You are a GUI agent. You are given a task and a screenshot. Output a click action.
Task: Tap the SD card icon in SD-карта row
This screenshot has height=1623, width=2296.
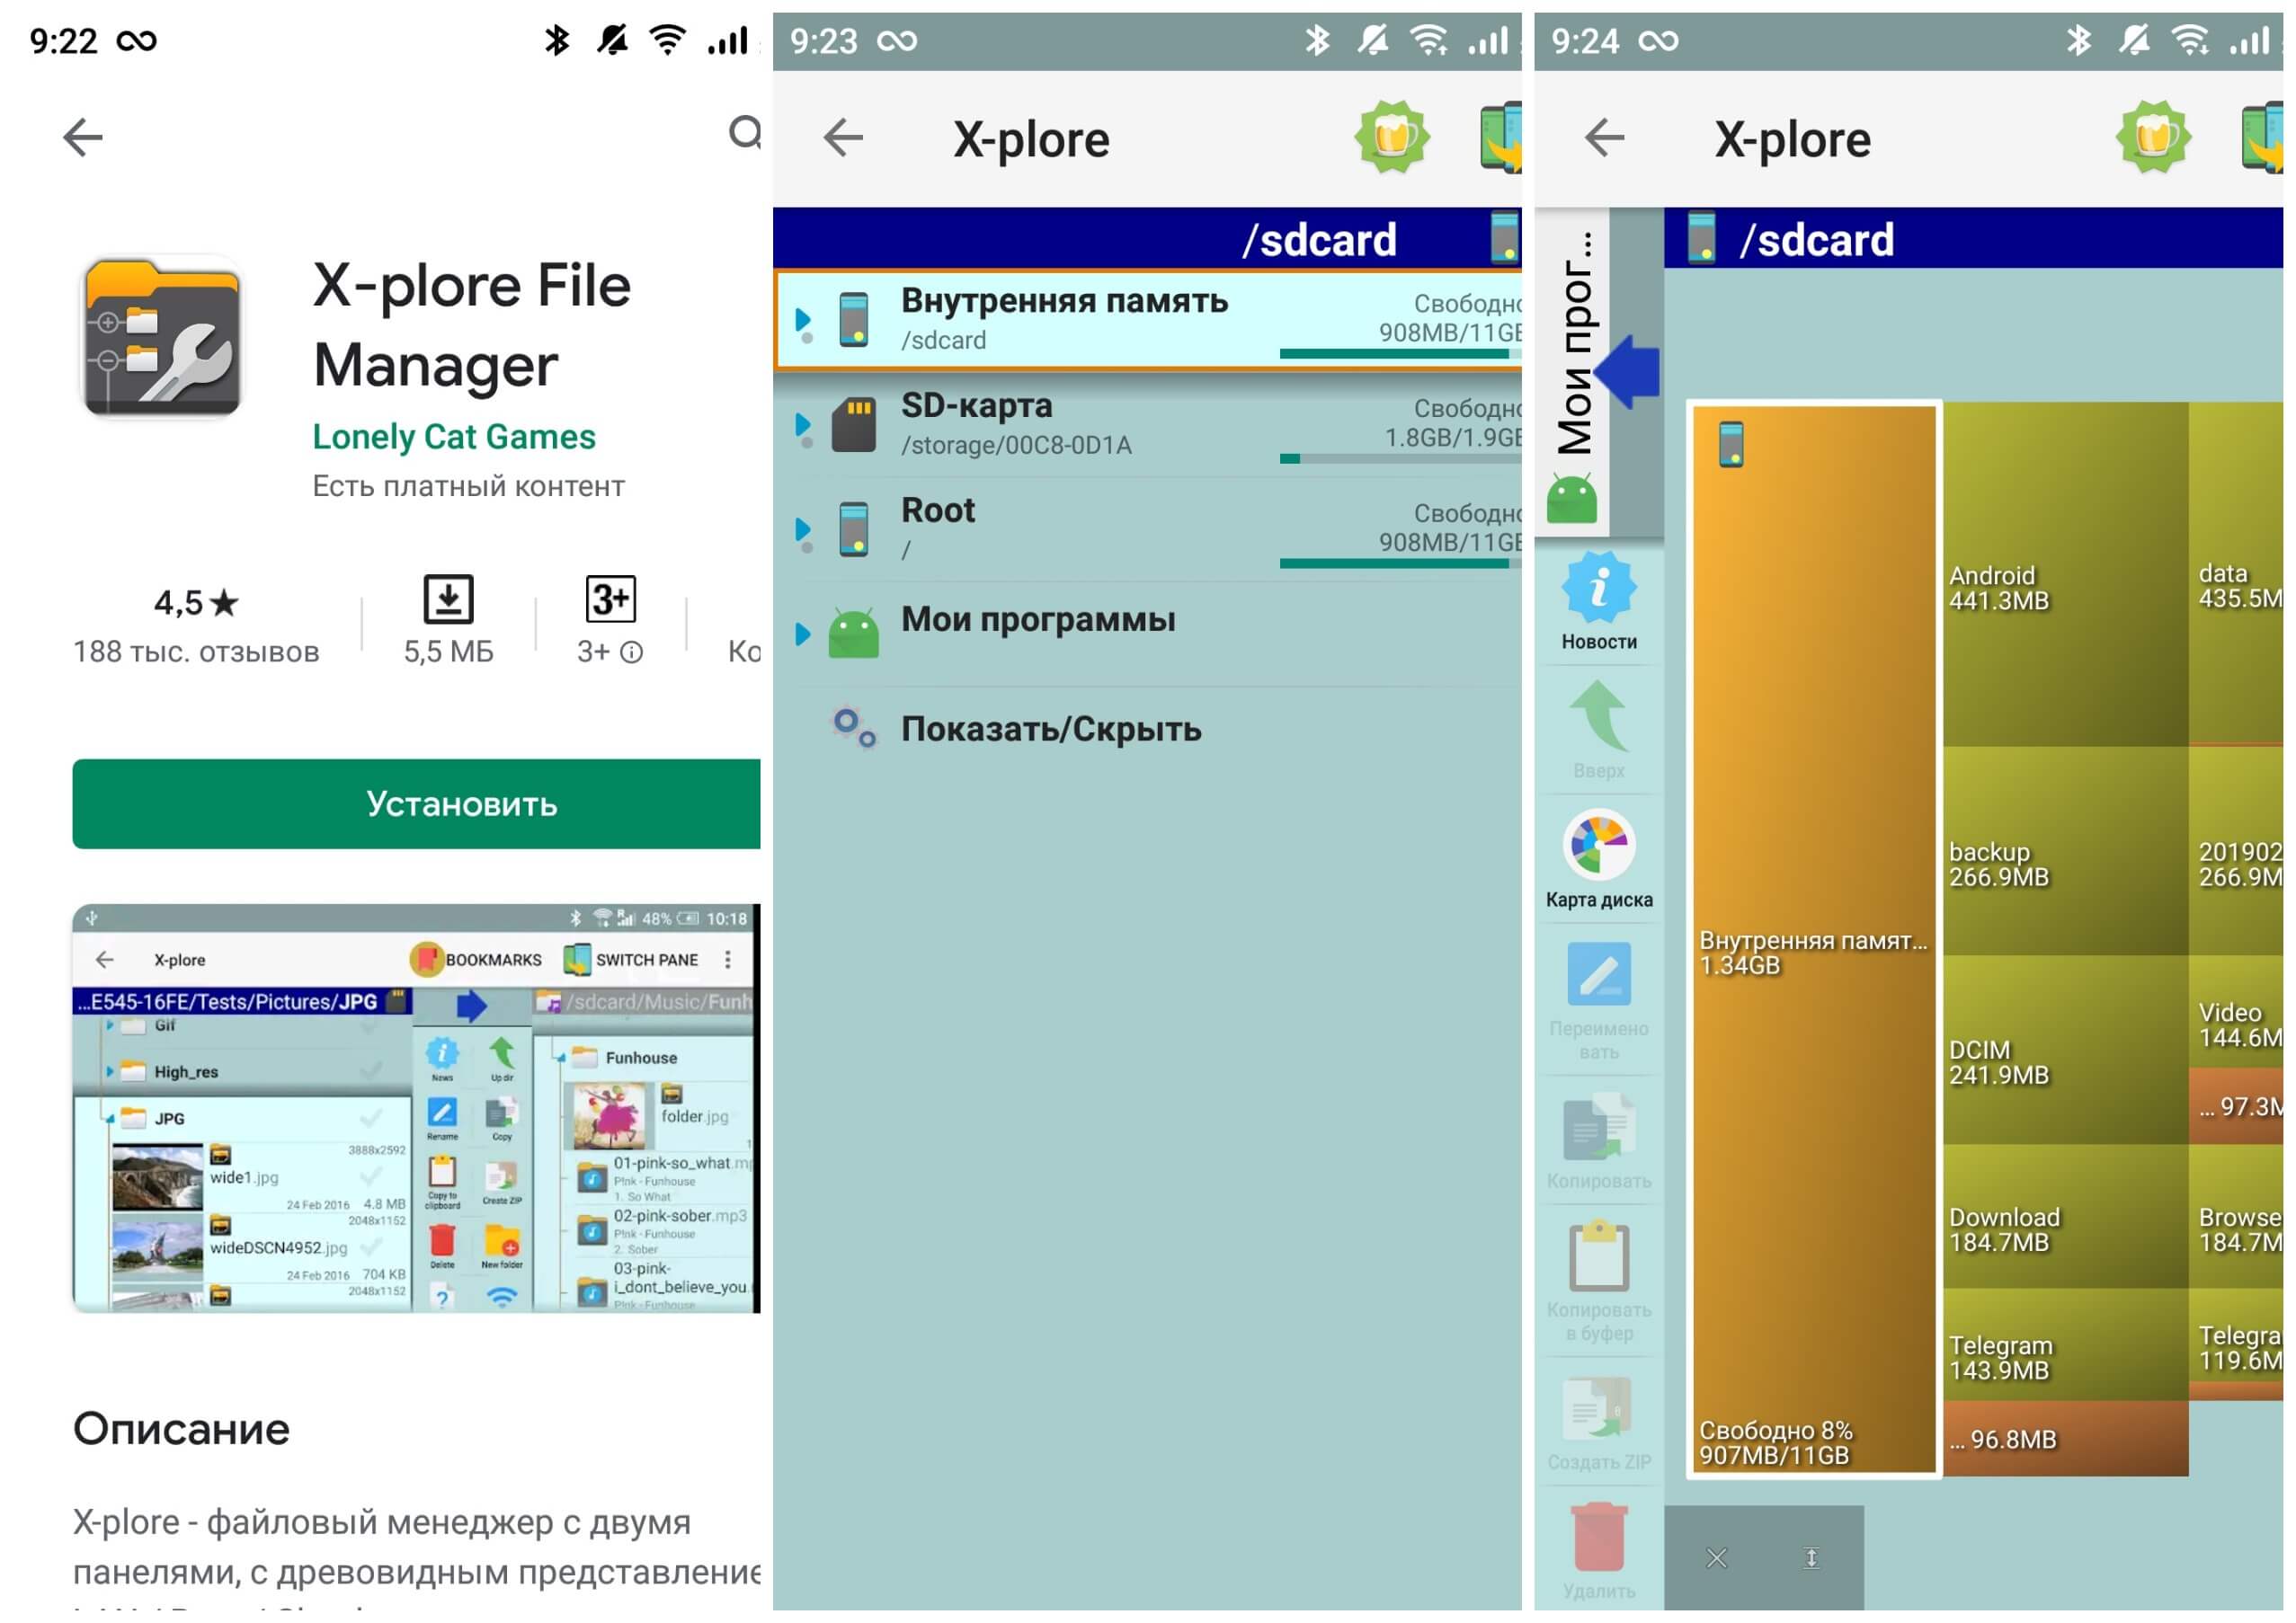coord(854,425)
